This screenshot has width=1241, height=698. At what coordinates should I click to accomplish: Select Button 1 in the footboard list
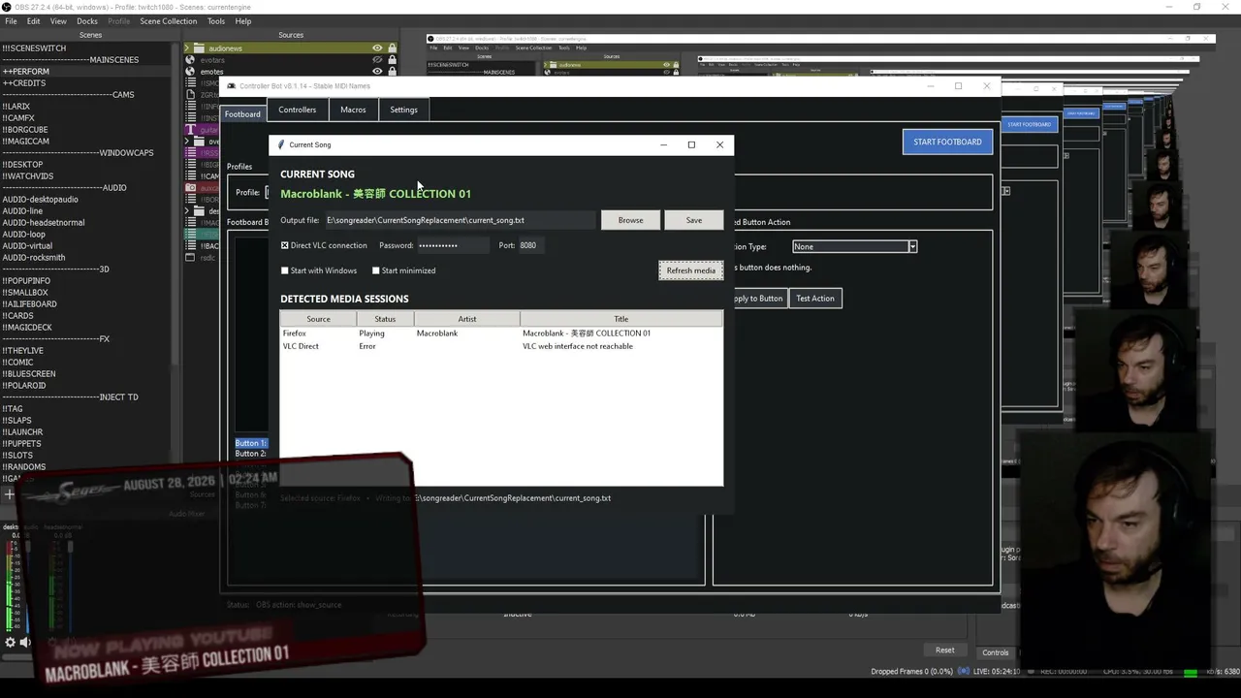point(251,443)
